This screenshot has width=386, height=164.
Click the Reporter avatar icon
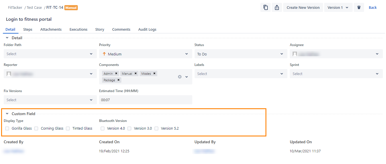pyautogui.click(x=9, y=74)
